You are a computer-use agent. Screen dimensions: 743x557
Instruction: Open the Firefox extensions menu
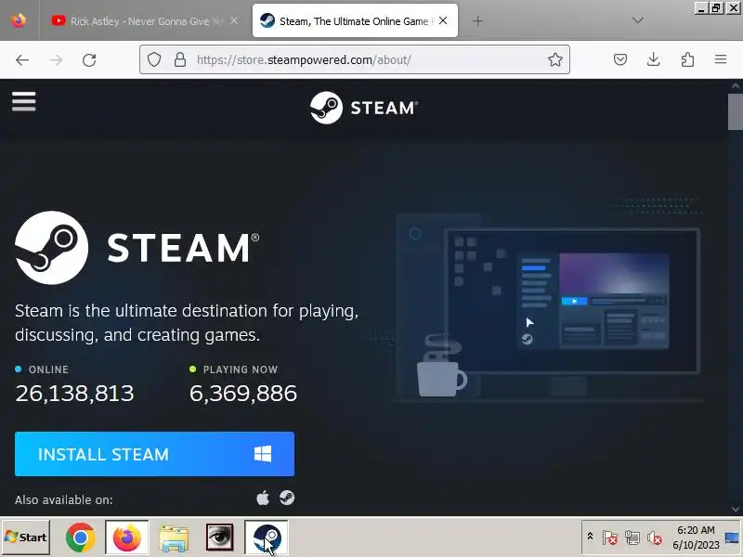687,59
